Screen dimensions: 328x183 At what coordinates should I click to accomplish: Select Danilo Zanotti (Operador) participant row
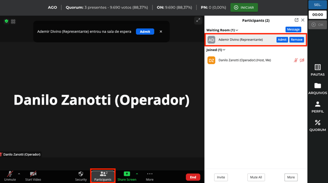256,60
